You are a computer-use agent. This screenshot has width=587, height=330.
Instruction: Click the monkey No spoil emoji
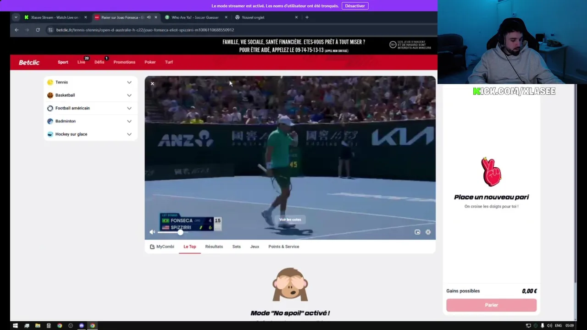point(290,285)
